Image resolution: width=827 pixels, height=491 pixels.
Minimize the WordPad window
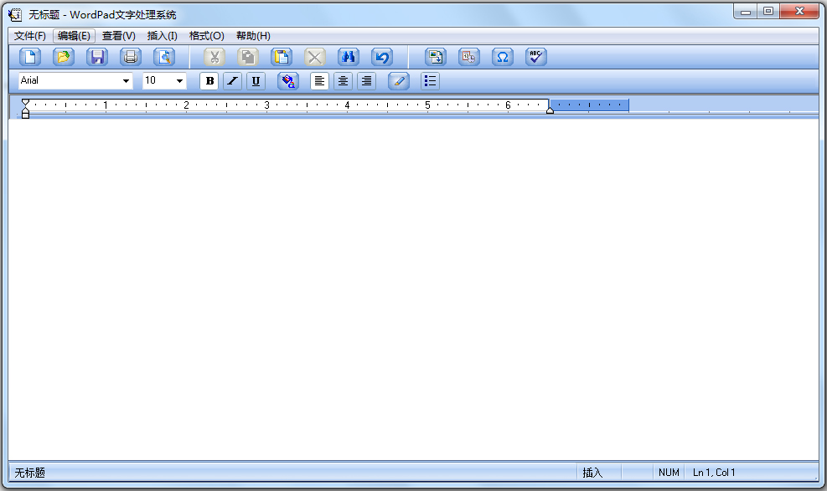(x=745, y=12)
